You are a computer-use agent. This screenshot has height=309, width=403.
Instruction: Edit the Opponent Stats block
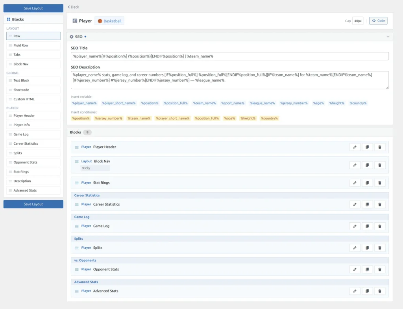355,269
